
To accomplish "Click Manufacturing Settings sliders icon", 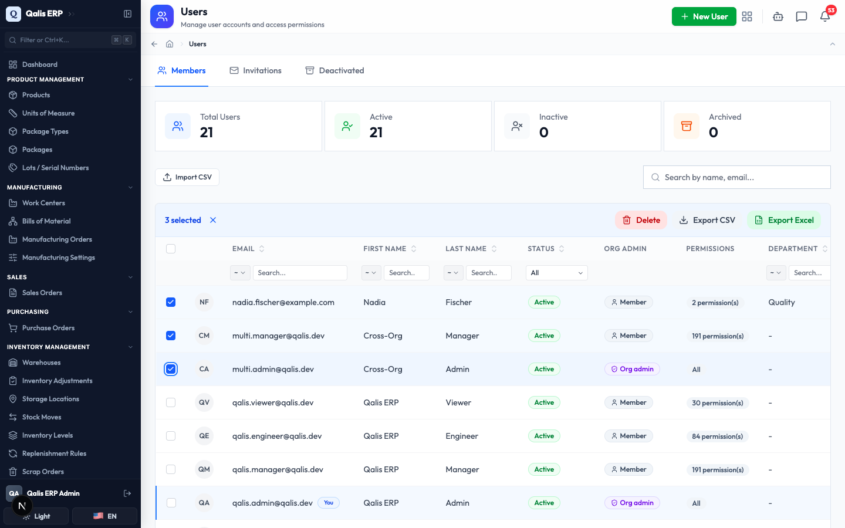I will click(x=13, y=258).
